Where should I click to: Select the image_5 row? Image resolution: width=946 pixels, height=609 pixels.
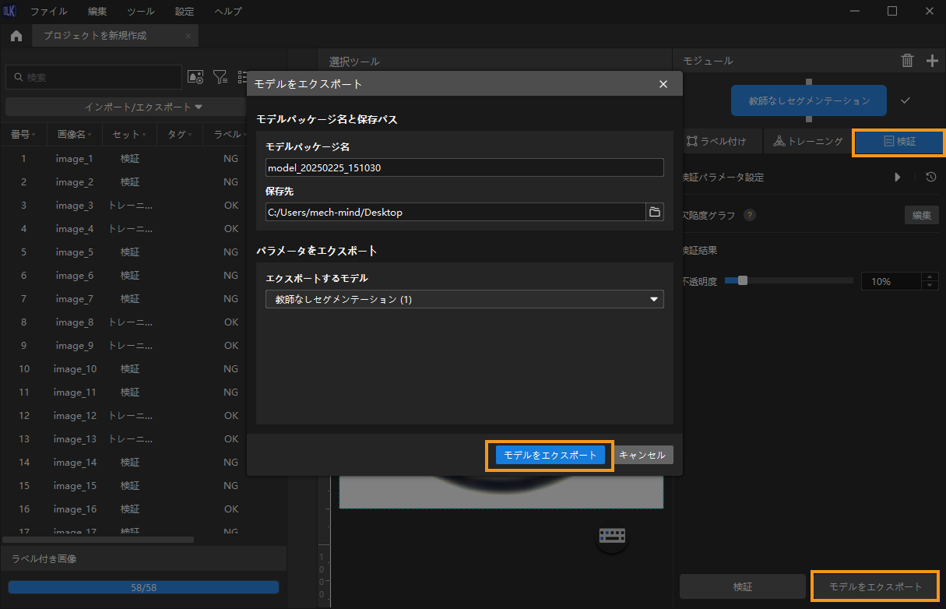[x=124, y=252]
